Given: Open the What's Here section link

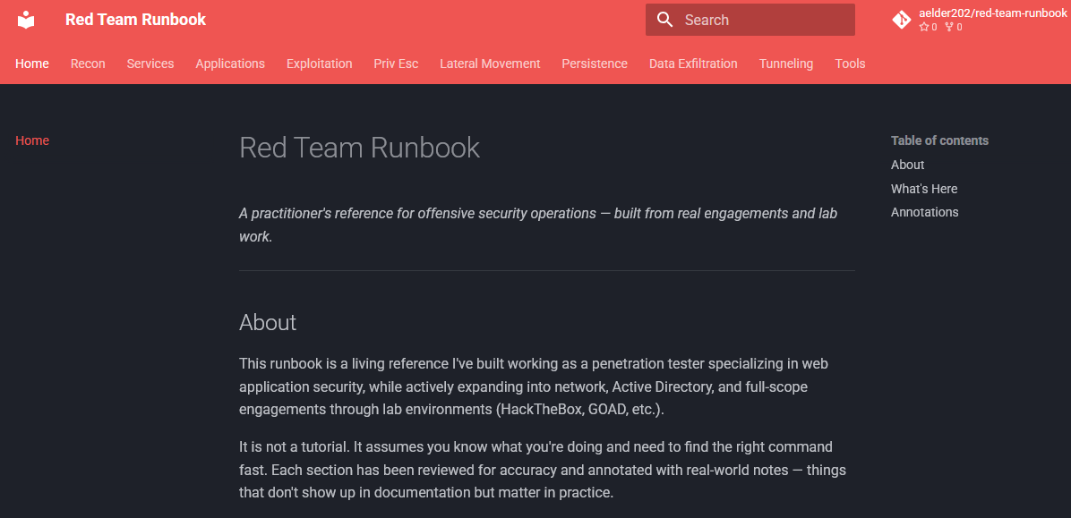Looking at the screenshot, I should (924, 189).
